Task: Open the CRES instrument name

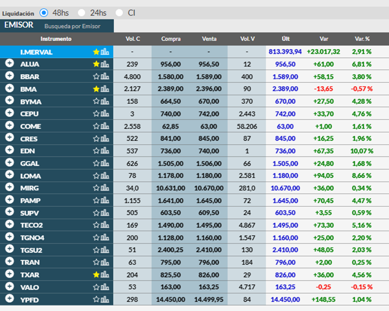Action: pyautogui.click(x=29, y=139)
